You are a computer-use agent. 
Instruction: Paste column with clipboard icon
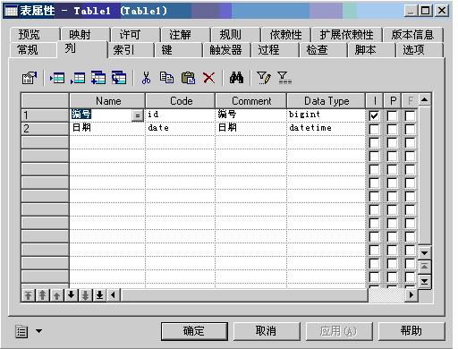188,78
